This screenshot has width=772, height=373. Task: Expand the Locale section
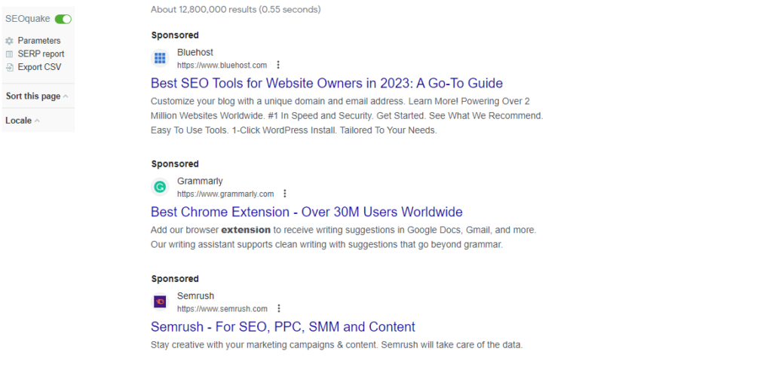23,121
